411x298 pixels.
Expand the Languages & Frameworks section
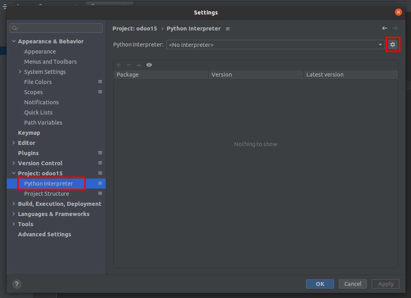pyautogui.click(x=14, y=214)
